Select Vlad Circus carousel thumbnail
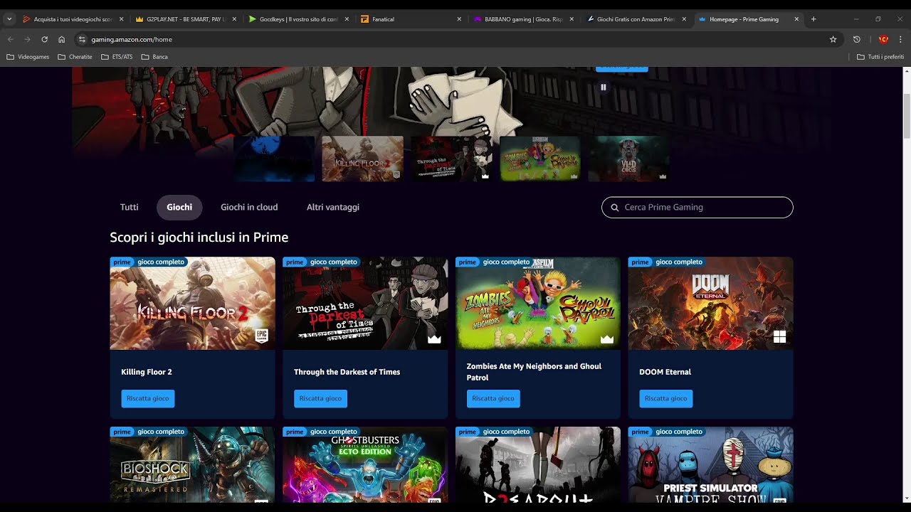 [x=628, y=159]
